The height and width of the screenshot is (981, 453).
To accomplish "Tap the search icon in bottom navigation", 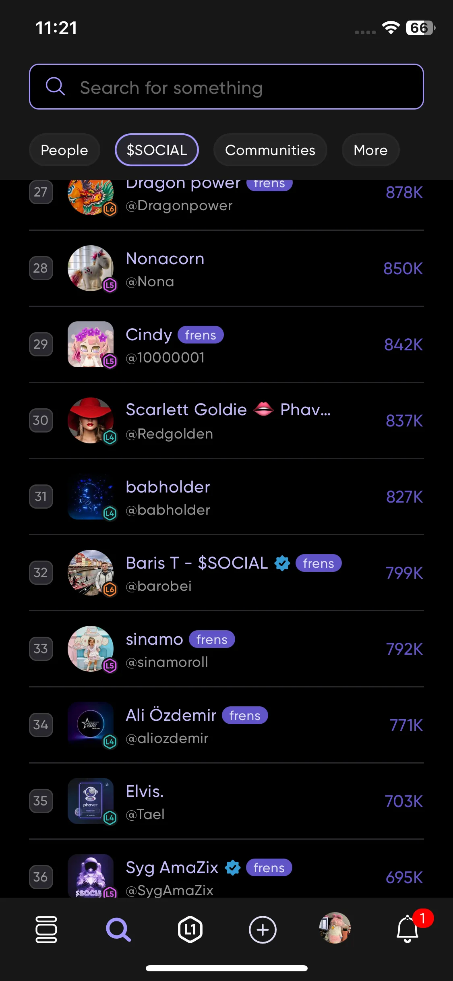I will (x=118, y=929).
